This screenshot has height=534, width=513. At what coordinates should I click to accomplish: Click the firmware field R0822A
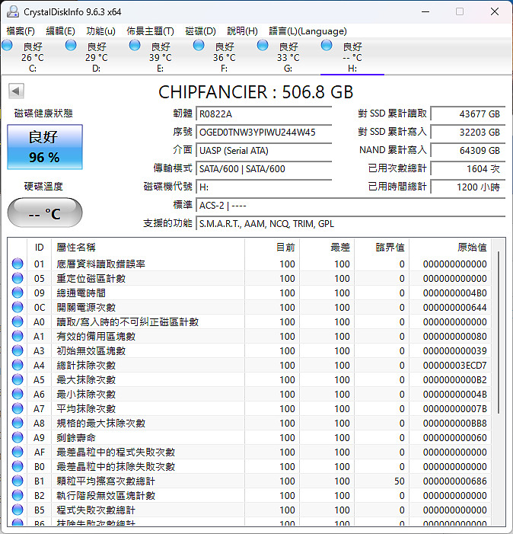(263, 114)
